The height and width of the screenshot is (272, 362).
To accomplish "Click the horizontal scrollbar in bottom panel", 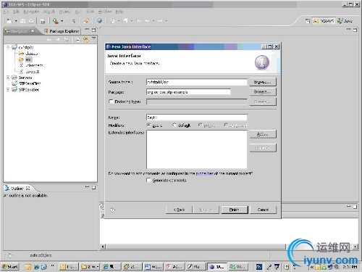I will point(195,247).
